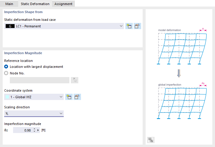The height and width of the screenshot is (147, 215).
Task: Edit selected load case icon
Action: 137,26
